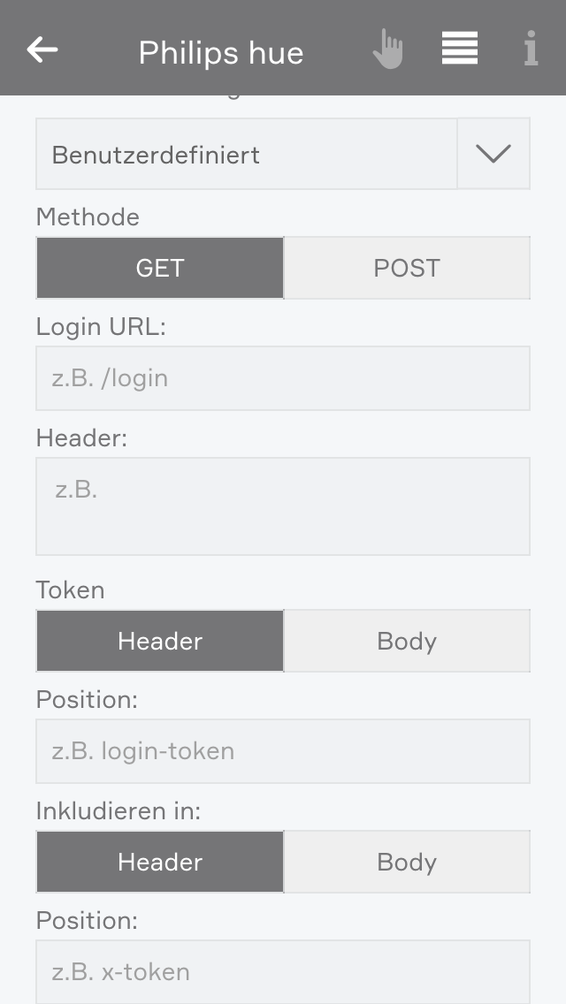
Task: Tap the Philips hue title
Action: coord(221,53)
